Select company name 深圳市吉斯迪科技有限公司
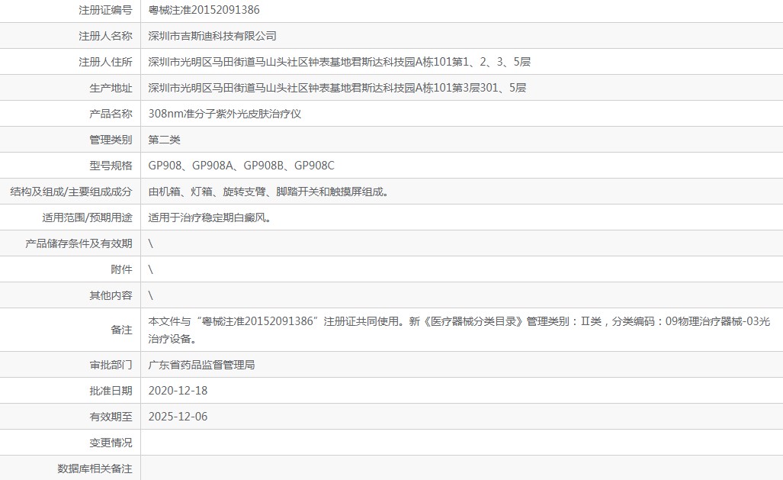 [x=212, y=36]
